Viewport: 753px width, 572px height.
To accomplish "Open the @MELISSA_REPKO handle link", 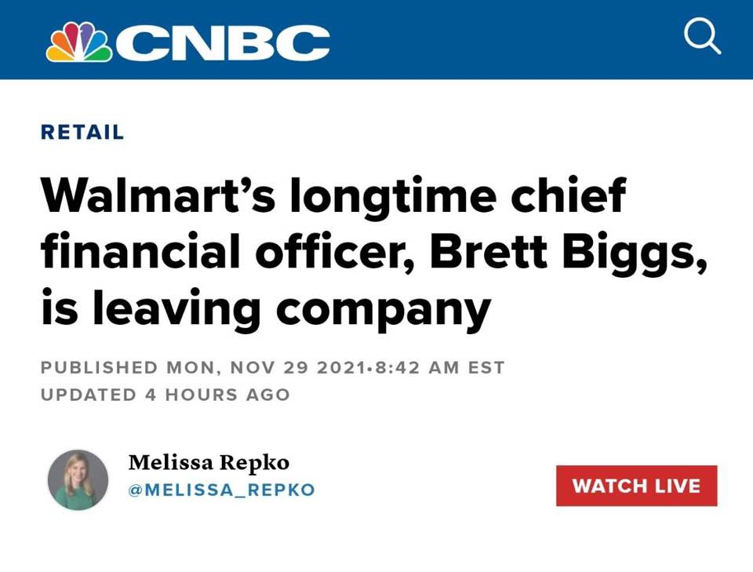I will 221,490.
